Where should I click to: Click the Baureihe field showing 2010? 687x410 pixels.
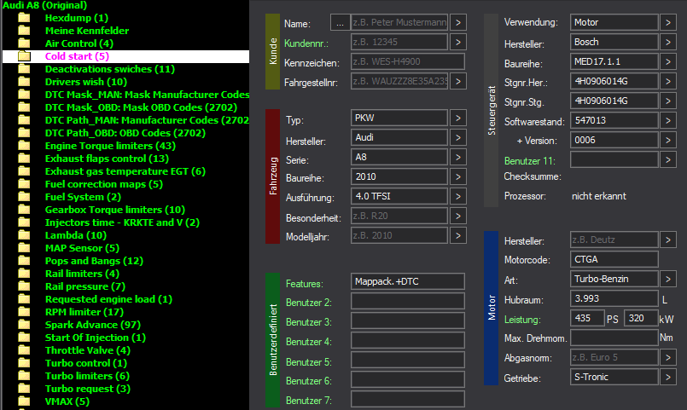[399, 176]
